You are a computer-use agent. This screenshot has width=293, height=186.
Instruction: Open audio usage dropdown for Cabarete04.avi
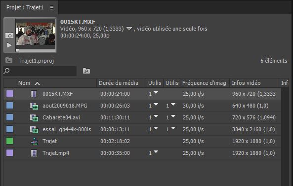pos(173,116)
